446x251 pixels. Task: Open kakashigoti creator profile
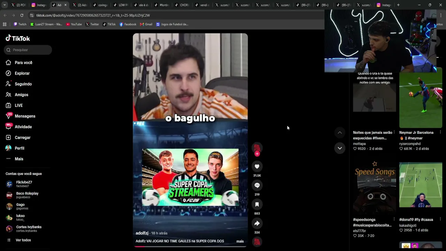408,225
